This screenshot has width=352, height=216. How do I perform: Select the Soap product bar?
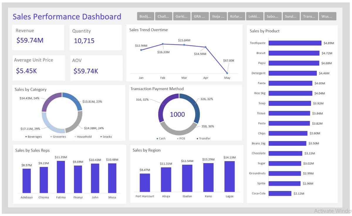coord(290,103)
